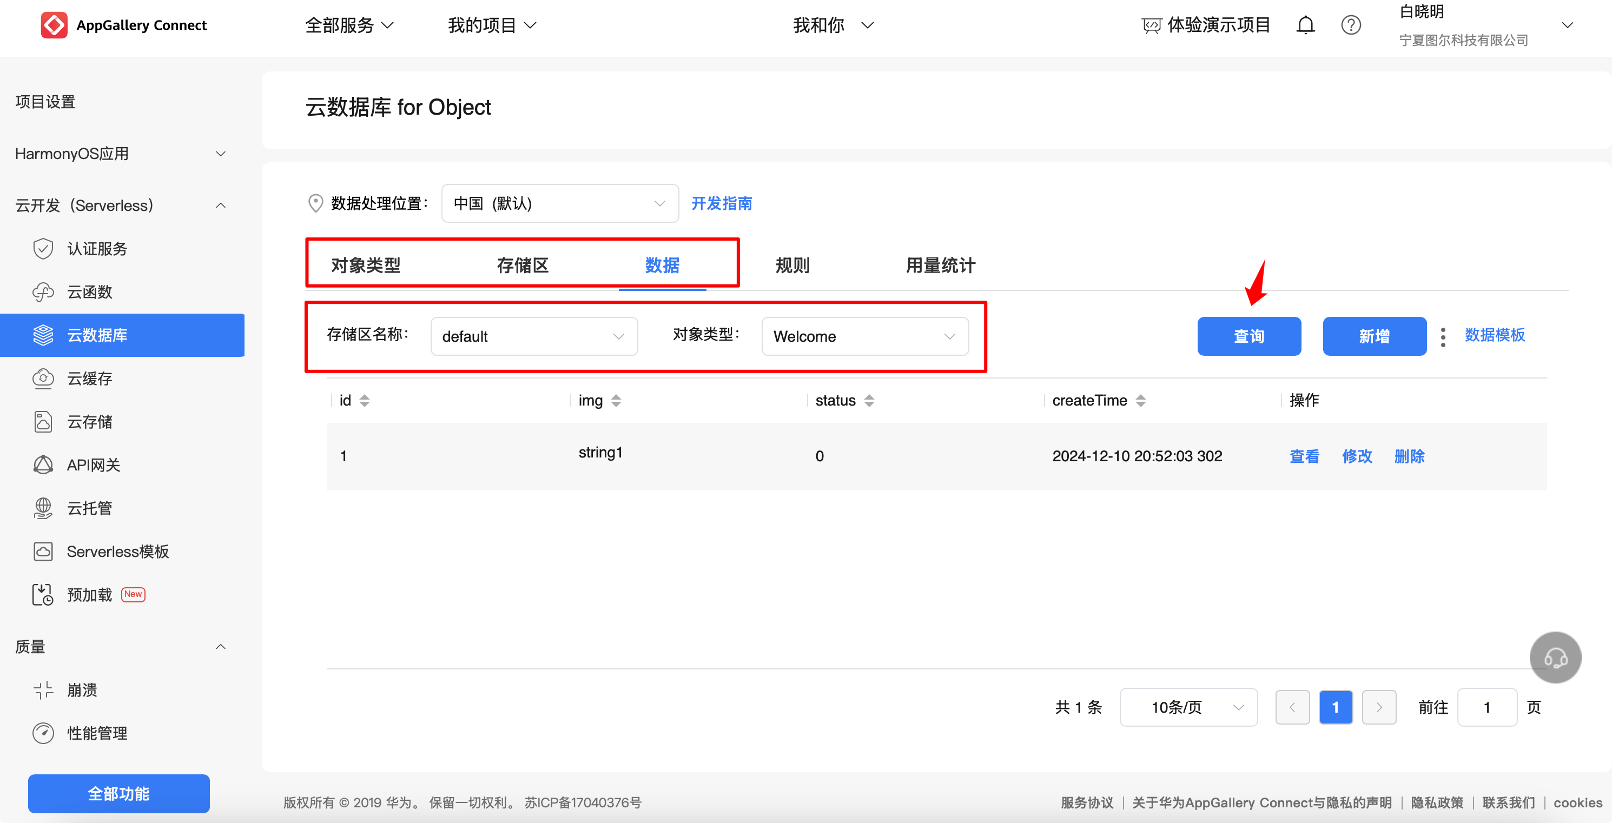Open 项目设置 in the sidebar
1612x823 pixels.
45,101
